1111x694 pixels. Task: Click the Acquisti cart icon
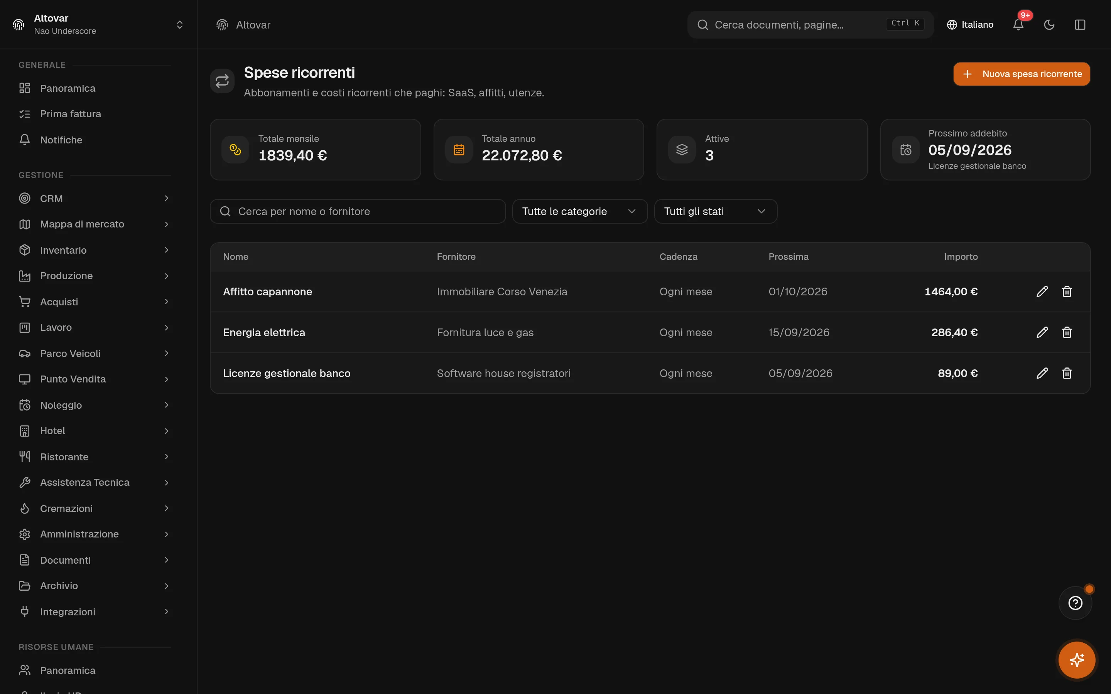point(25,302)
